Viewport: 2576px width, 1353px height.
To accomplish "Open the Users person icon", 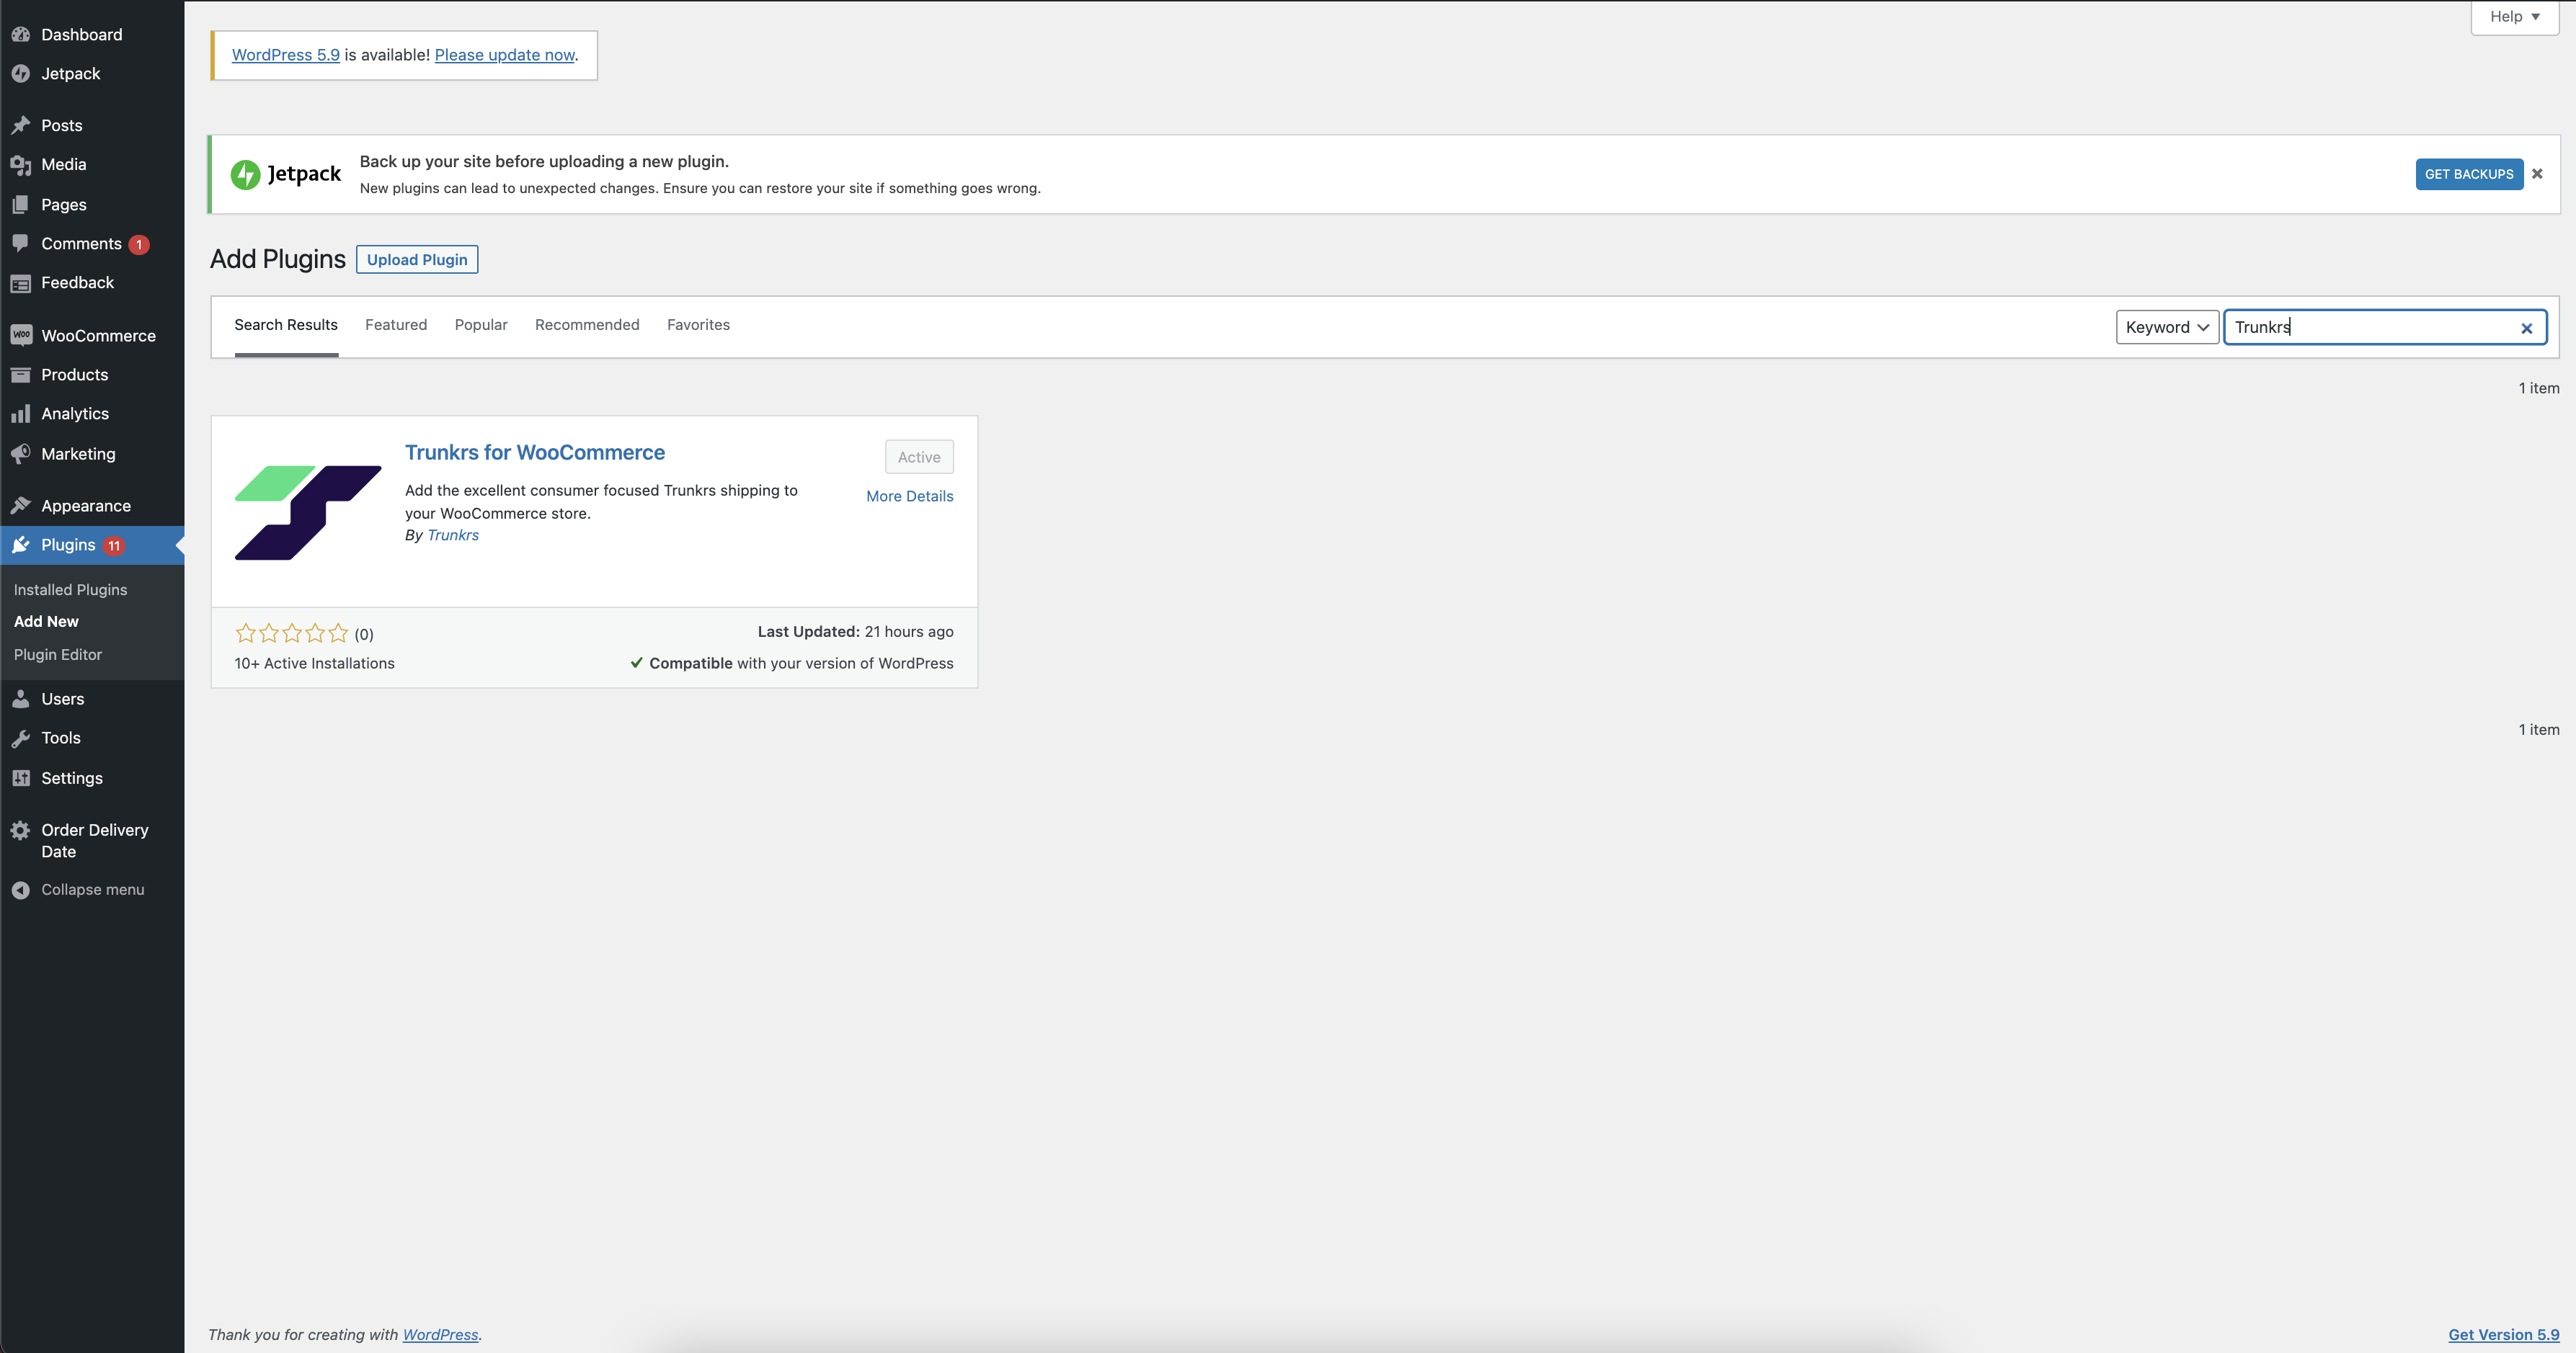I will pyautogui.click(x=21, y=699).
